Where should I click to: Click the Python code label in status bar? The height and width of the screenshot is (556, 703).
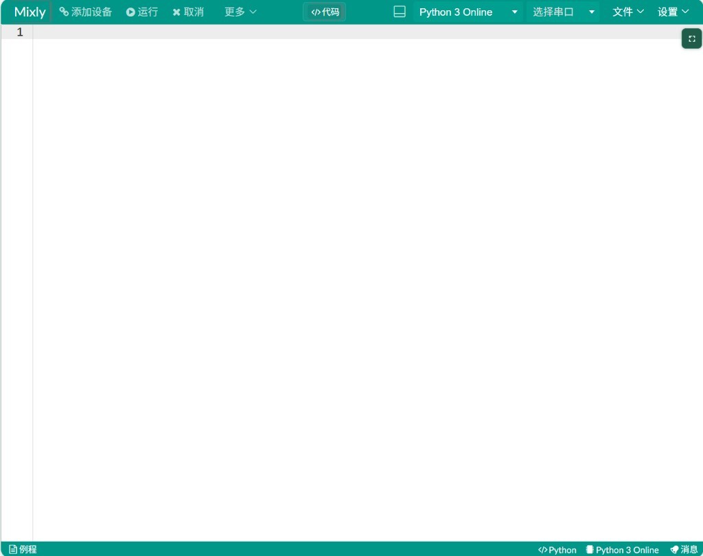pyautogui.click(x=557, y=550)
